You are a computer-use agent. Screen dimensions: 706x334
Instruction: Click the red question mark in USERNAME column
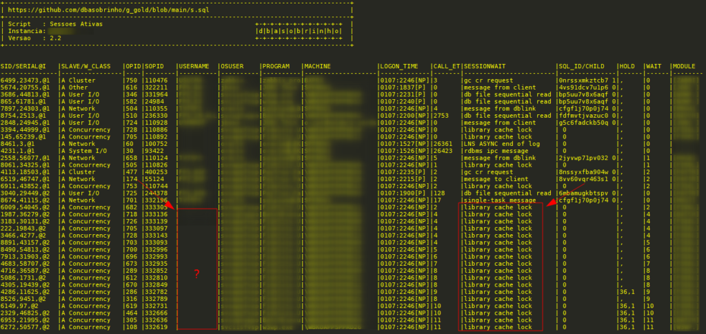[x=196, y=274]
